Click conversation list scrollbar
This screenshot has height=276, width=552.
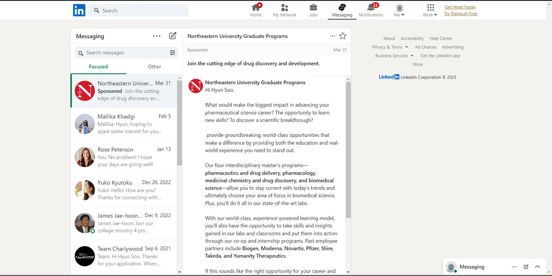click(179, 123)
